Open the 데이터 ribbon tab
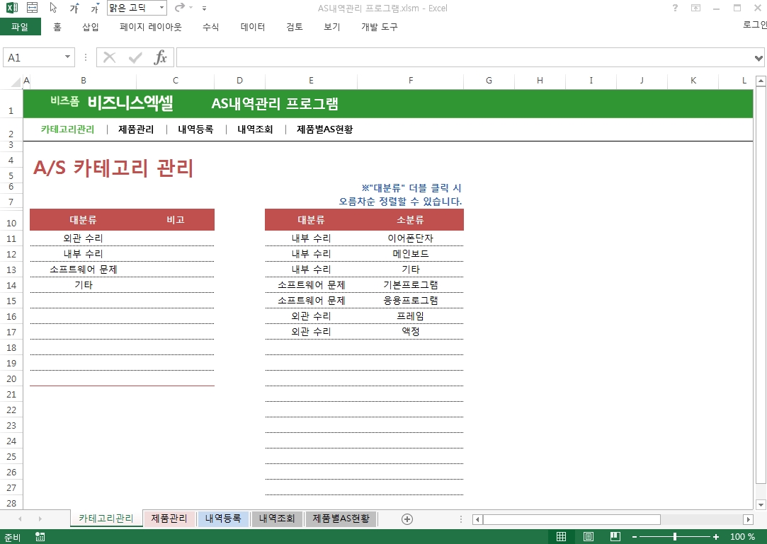Image resolution: width=767 pixels, height=544 pixels. point(253,27)
